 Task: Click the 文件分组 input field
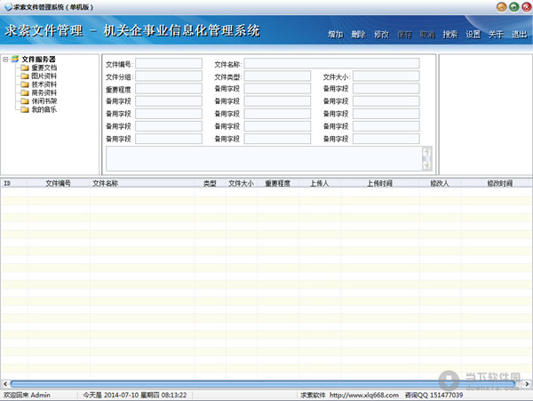point(169,76)
